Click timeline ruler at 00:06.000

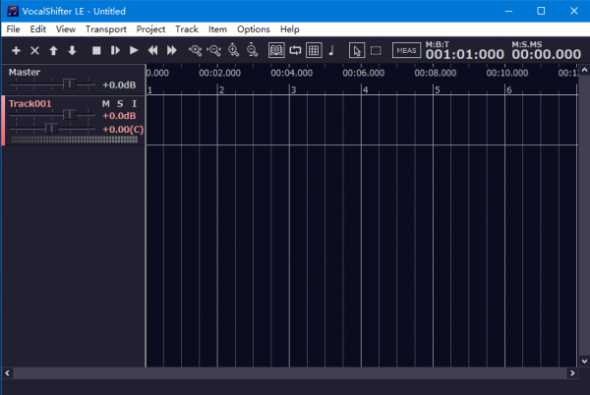click(364, 73)
